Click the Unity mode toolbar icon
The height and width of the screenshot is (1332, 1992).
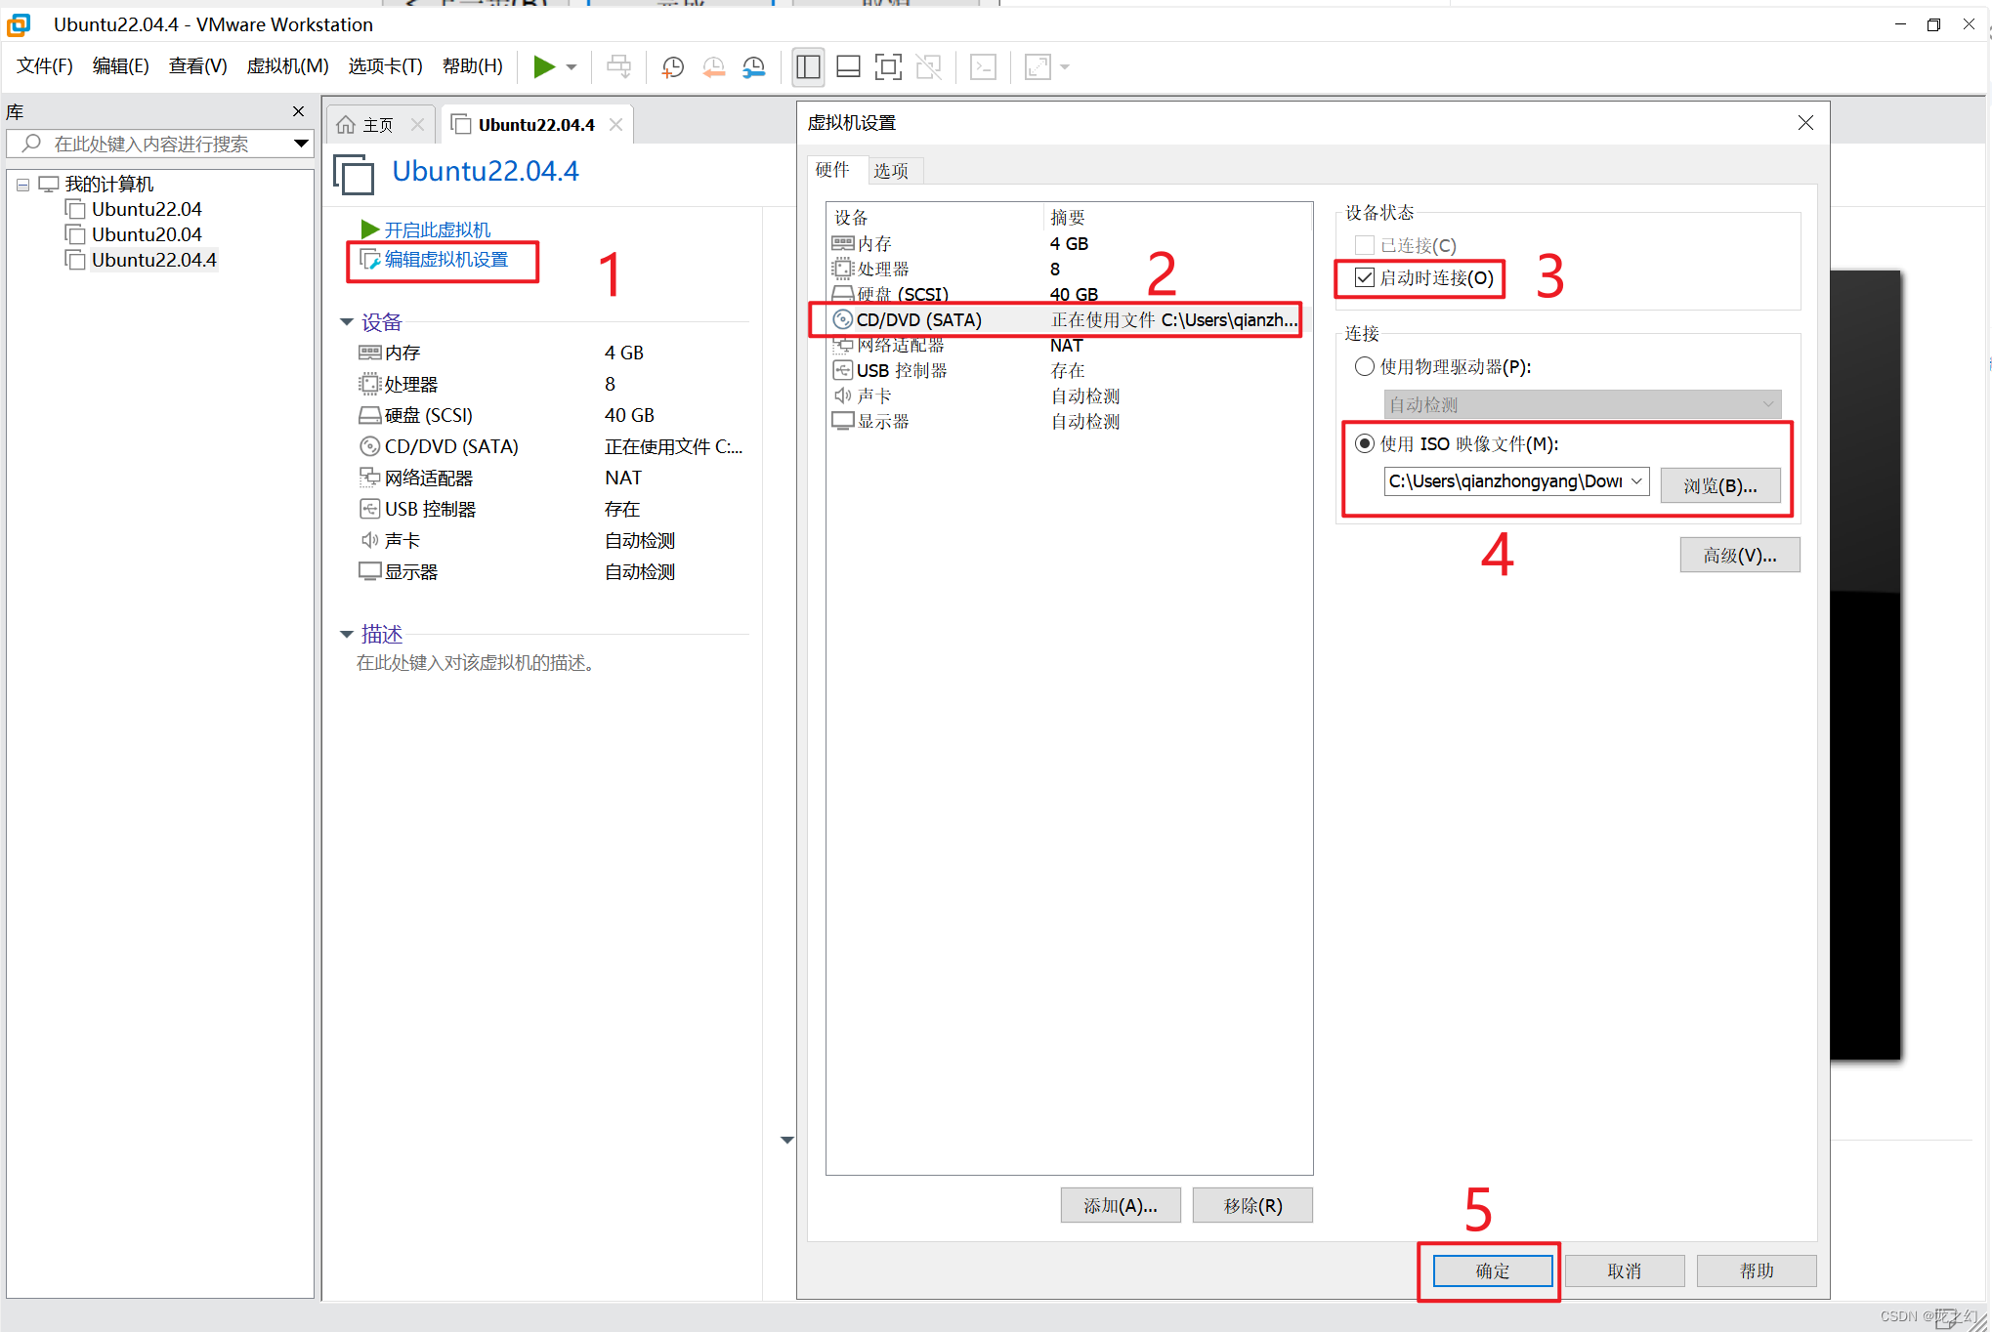tap(929, 66)
